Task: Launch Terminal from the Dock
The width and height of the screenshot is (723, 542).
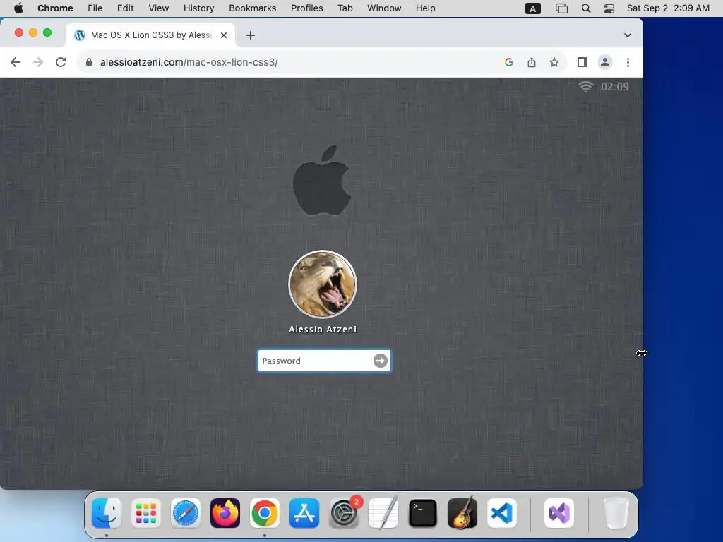Action: tap(423, 513)
